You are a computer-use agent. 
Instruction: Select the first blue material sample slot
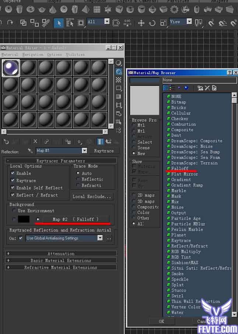coord(11,68)
